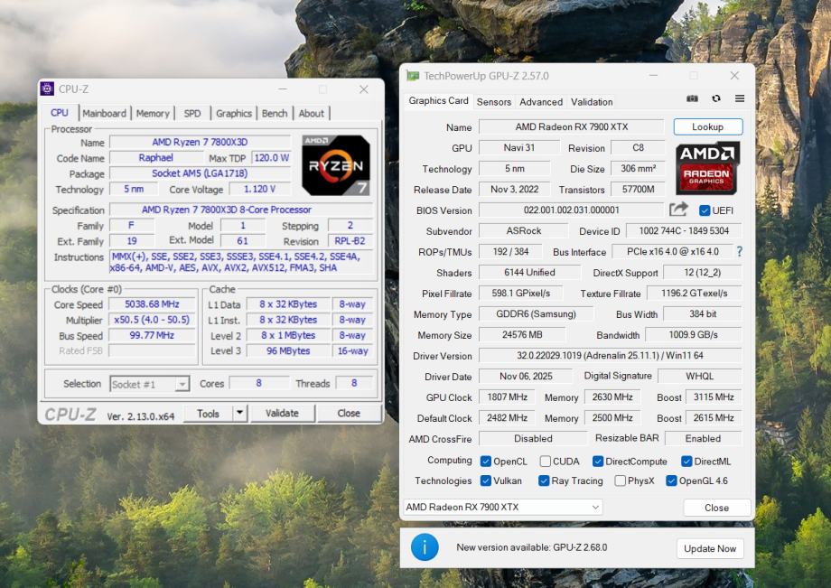The image size is (831, 588).
Task: Open the Advanced tab in GPU-Z
Action: point(541,102)
